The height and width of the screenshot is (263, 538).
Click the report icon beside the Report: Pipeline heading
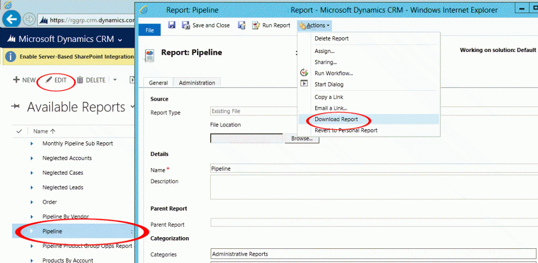point(150,55)
